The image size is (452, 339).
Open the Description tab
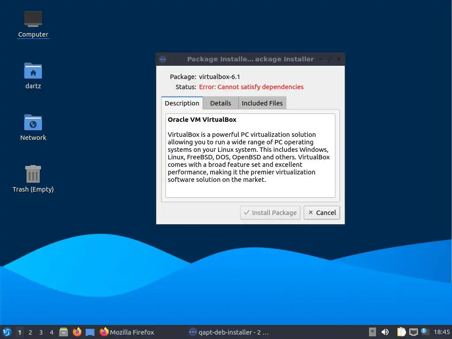(x=182, y=103)
